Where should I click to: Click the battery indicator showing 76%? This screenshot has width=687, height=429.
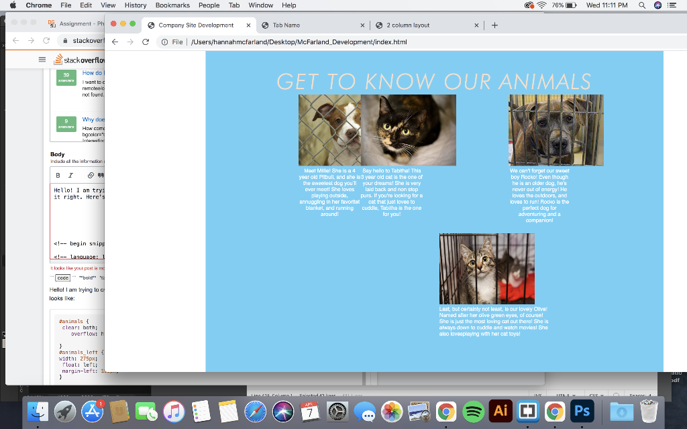[x=564, y=5]
